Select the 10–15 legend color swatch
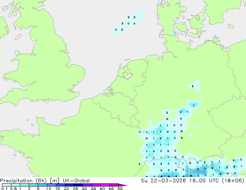Viewport: 246px width, 190px height. coord(51,185)
